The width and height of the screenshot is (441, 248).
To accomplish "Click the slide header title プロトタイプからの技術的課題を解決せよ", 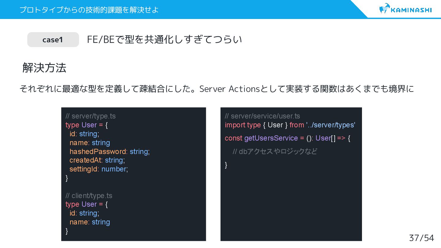I will tap(89, 10).
